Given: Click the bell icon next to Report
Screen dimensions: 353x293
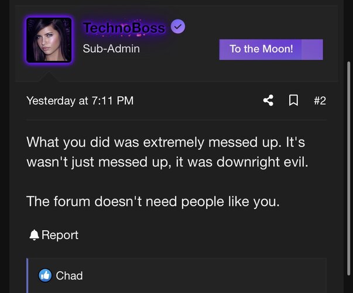Looking at the screenshot, I should pyautogui.click(x=34, y=235).
